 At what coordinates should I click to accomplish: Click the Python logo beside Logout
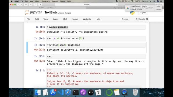[132, 13]
